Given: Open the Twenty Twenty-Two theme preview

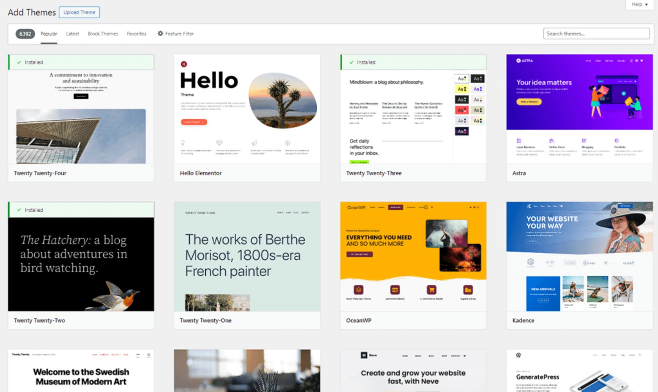Looking at the screenshot, I should coord(81,263).
